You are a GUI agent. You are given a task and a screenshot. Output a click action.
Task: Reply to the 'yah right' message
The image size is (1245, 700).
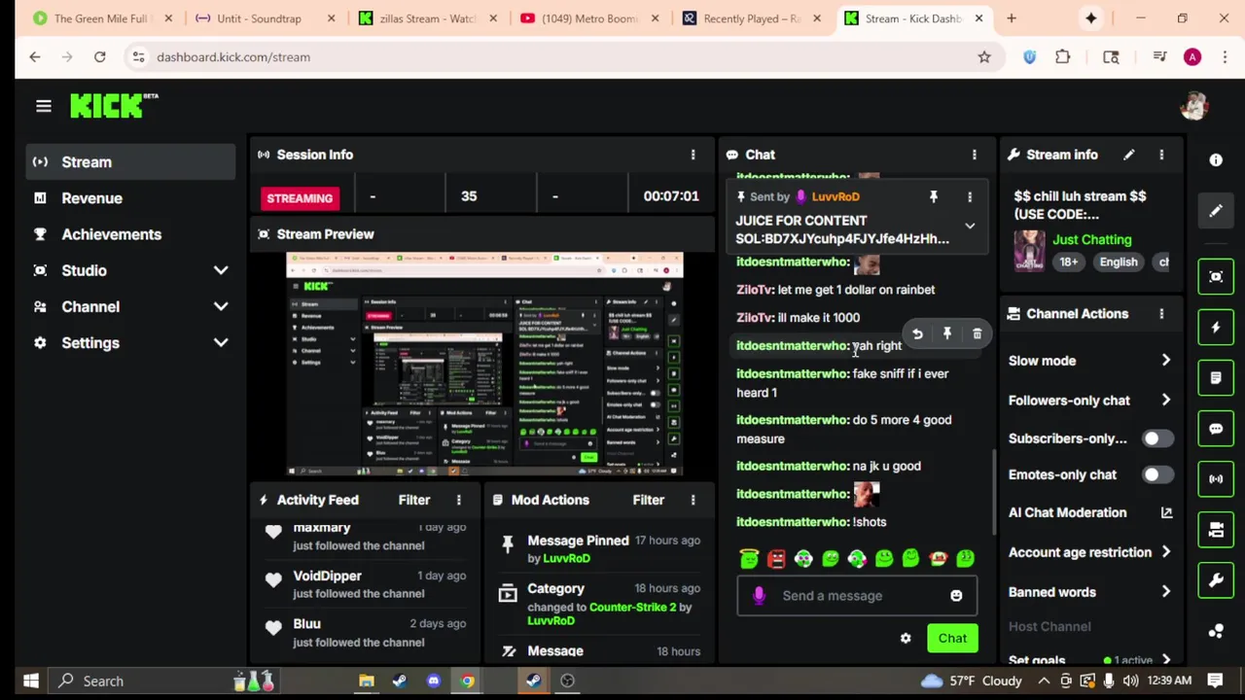click(x=916, y=333)
